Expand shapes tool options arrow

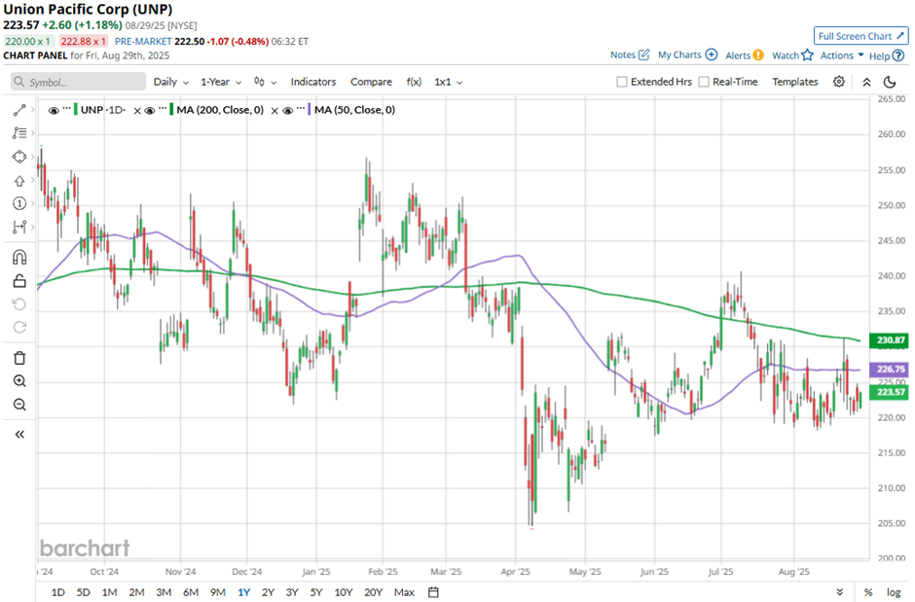32,157
